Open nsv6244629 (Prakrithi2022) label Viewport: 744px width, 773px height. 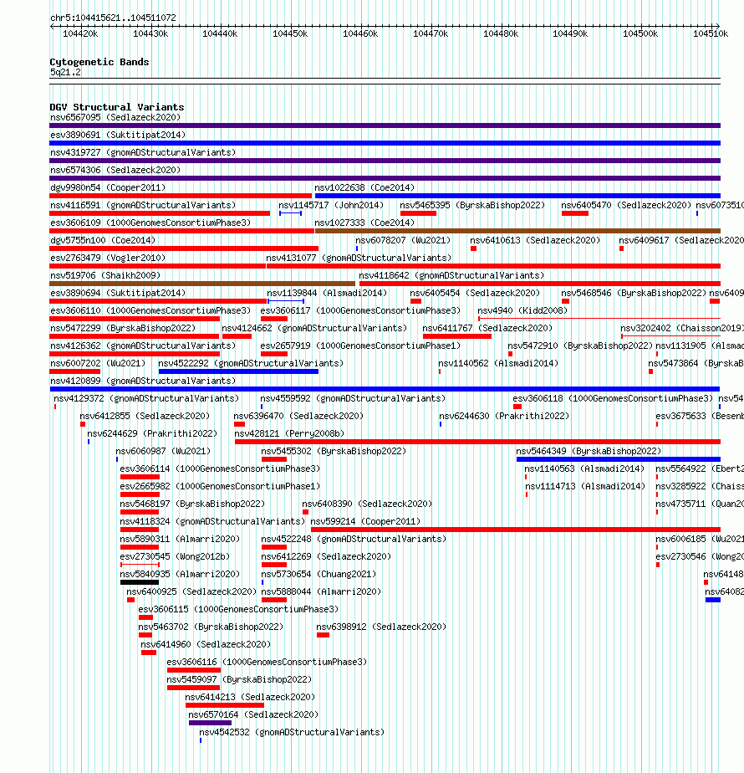coord(152,434)
